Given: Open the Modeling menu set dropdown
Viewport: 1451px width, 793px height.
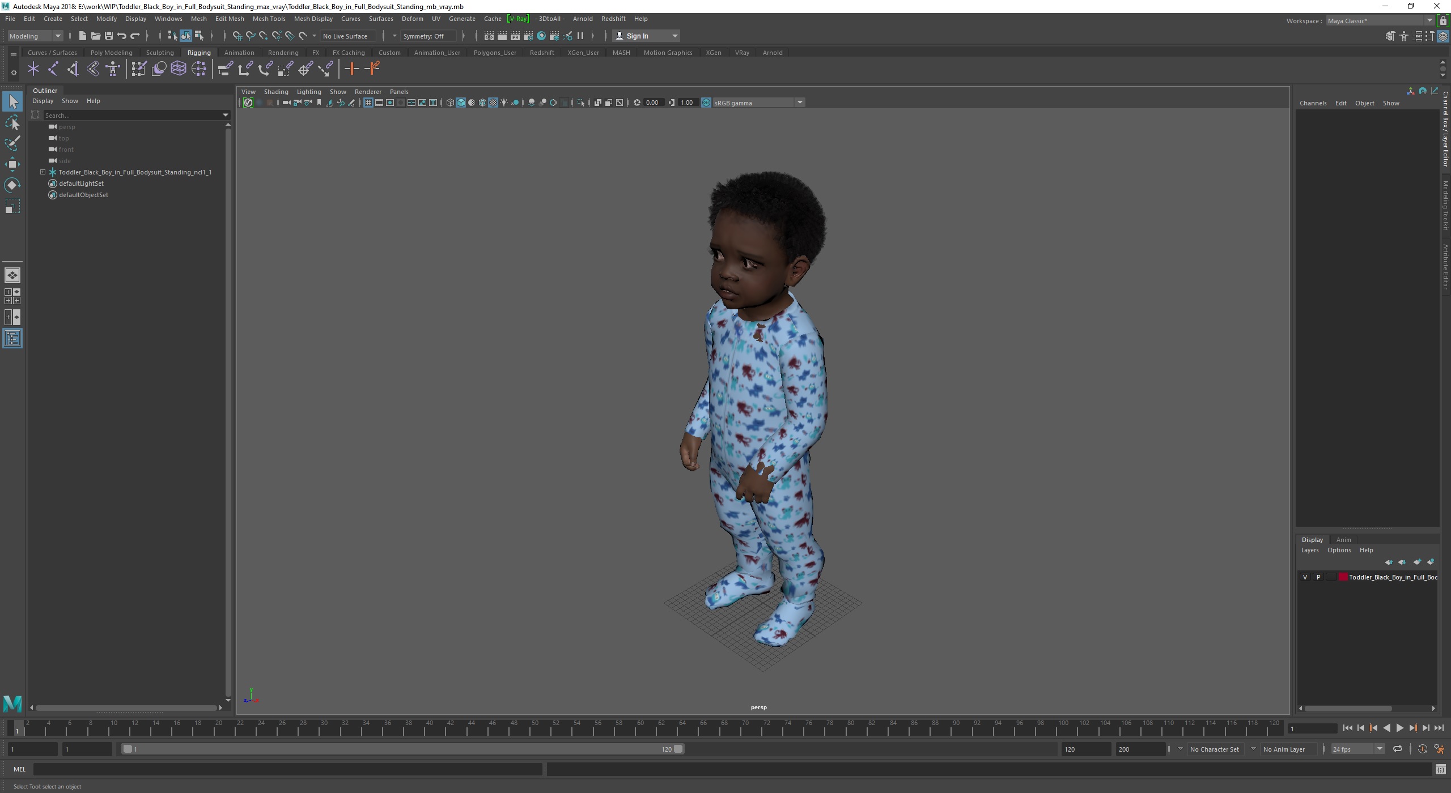Looking at the screenshot, I should pos(35,36).
